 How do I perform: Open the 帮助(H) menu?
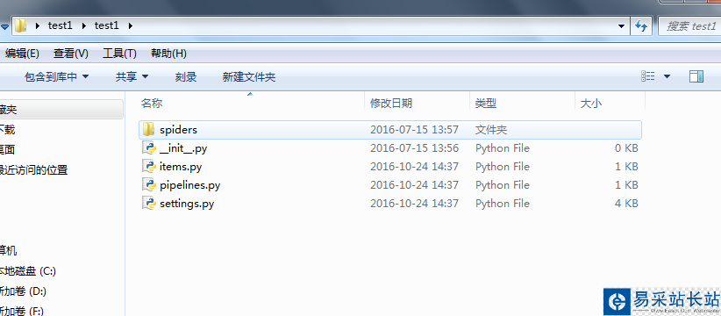click(168, 54)
